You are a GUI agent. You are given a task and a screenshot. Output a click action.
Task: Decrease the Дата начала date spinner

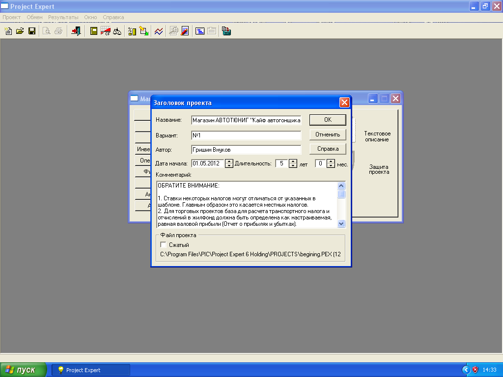pyautogui.click(x=229, y=166)
